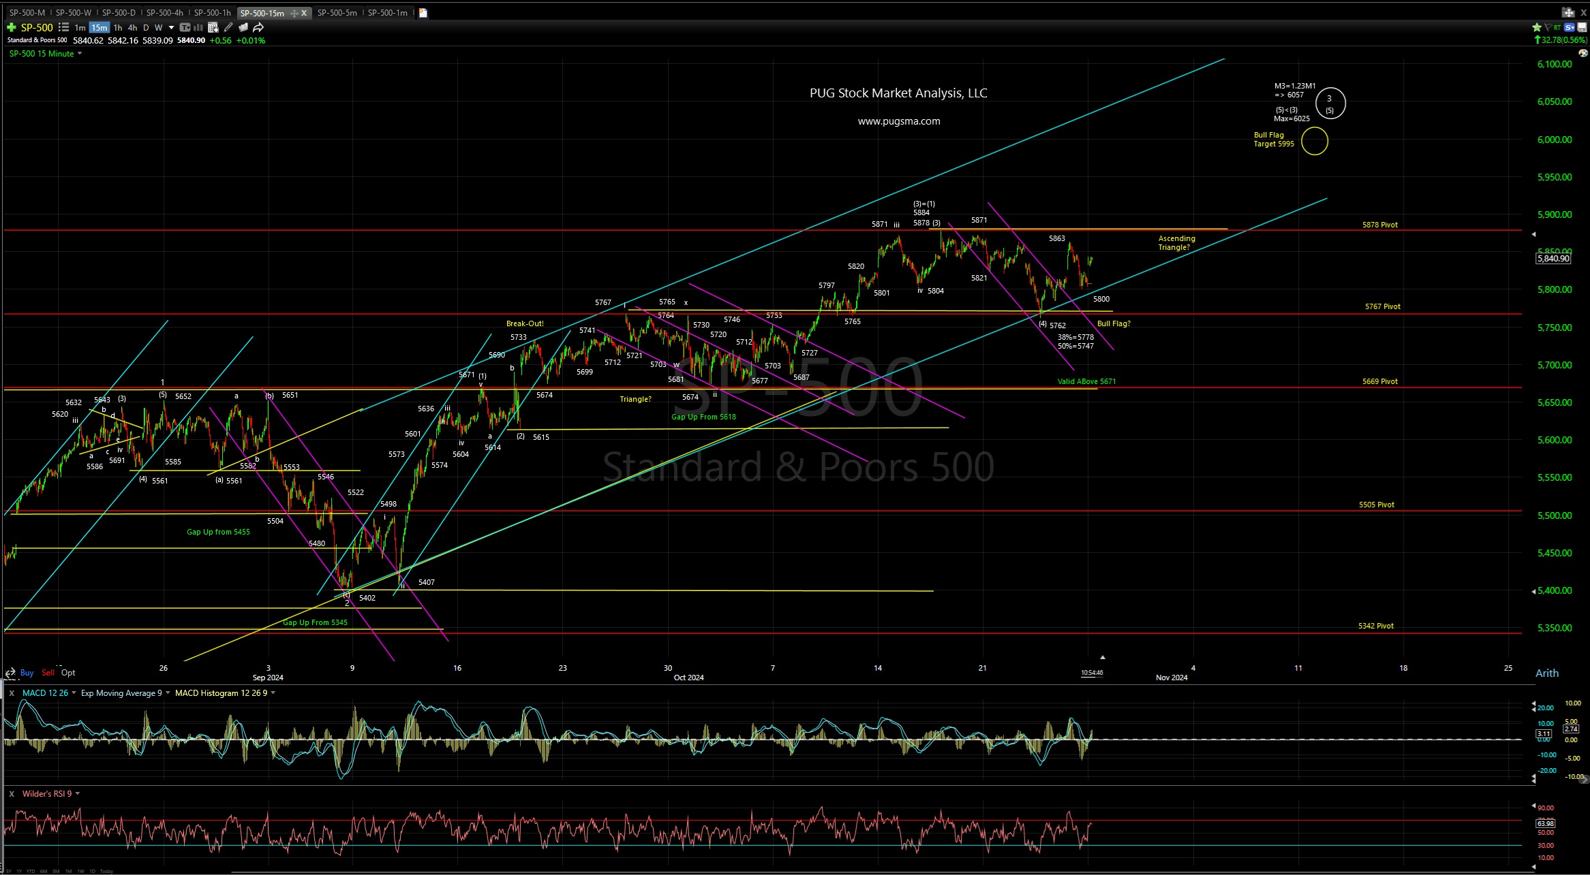Switch to the SP-500-Daily chart tab

coord(117,12)
